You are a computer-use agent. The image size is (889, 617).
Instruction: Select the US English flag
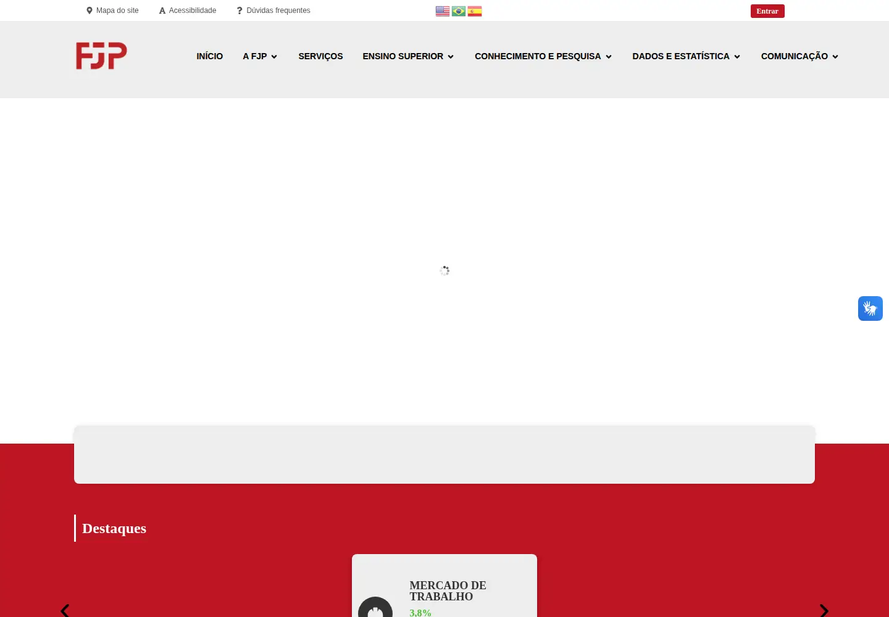click(443, 11)
